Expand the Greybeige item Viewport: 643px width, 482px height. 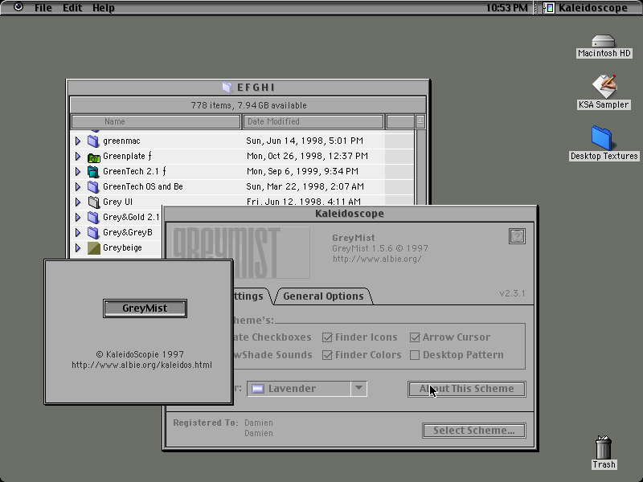pos(78,248)
